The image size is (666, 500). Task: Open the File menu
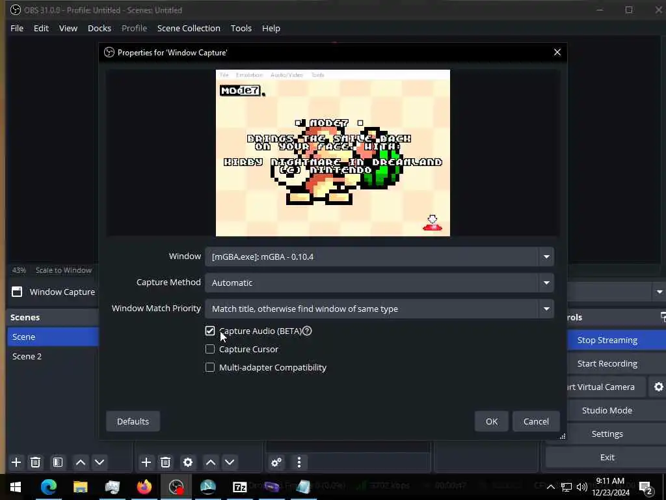(x=17, y=28)
